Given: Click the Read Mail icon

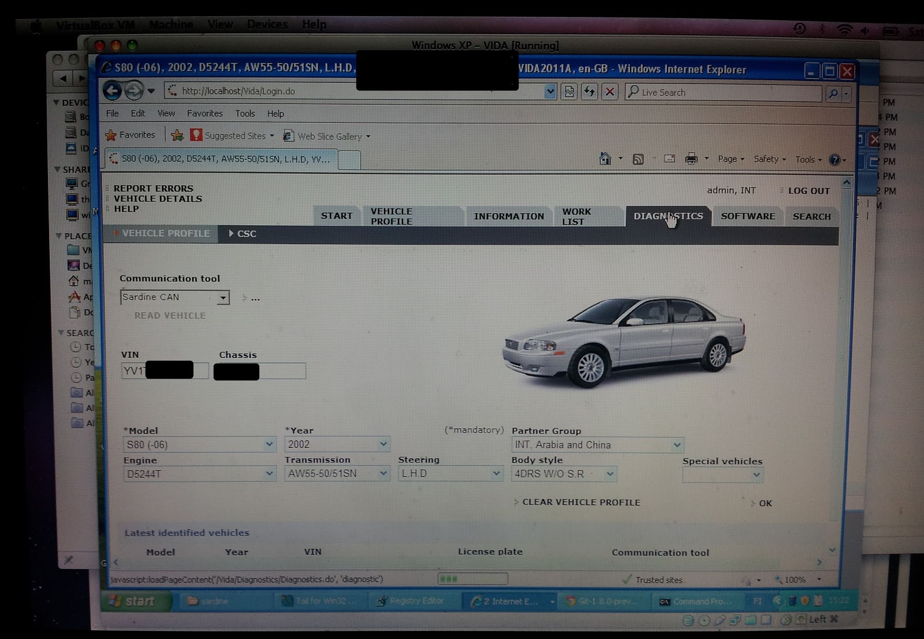Looking at the screenshot, I should (x=669, y=159).
